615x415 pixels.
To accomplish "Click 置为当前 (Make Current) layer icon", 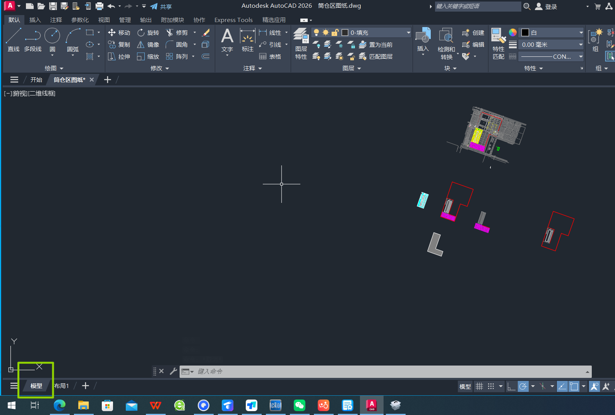I will [x=375, y=44].
